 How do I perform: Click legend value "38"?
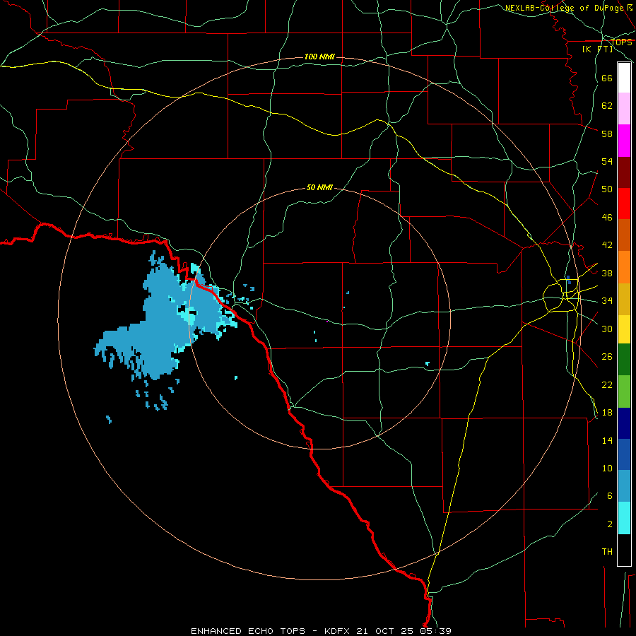[x=607, y=273]
